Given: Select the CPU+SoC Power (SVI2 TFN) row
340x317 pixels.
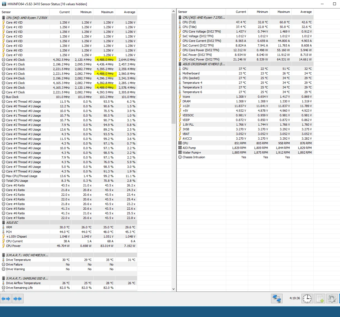Looking at the screenshot, I should click(245, 59).
